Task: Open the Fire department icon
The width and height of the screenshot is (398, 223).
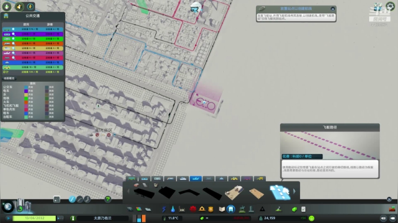Action: [x=202, y=209]
